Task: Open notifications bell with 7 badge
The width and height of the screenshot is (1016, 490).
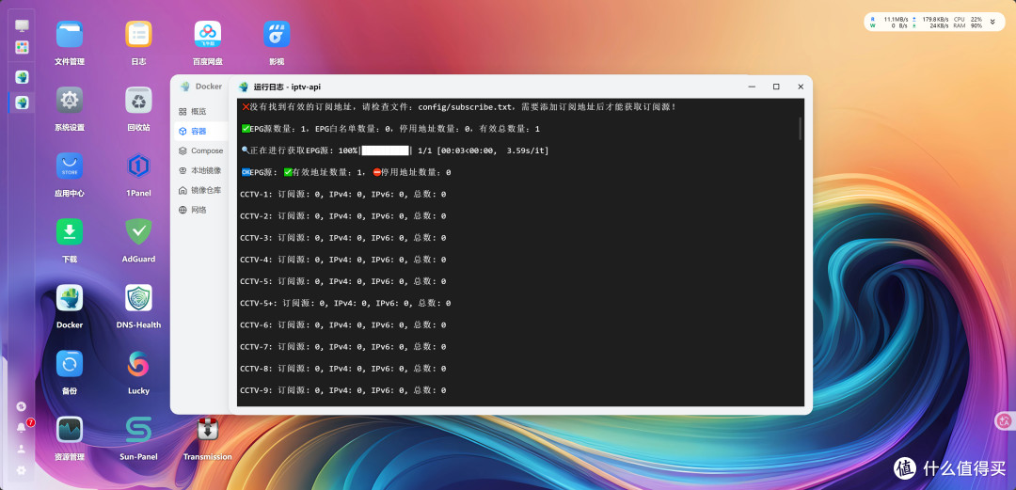Action: pyautogui.click(x=22, y=427)
